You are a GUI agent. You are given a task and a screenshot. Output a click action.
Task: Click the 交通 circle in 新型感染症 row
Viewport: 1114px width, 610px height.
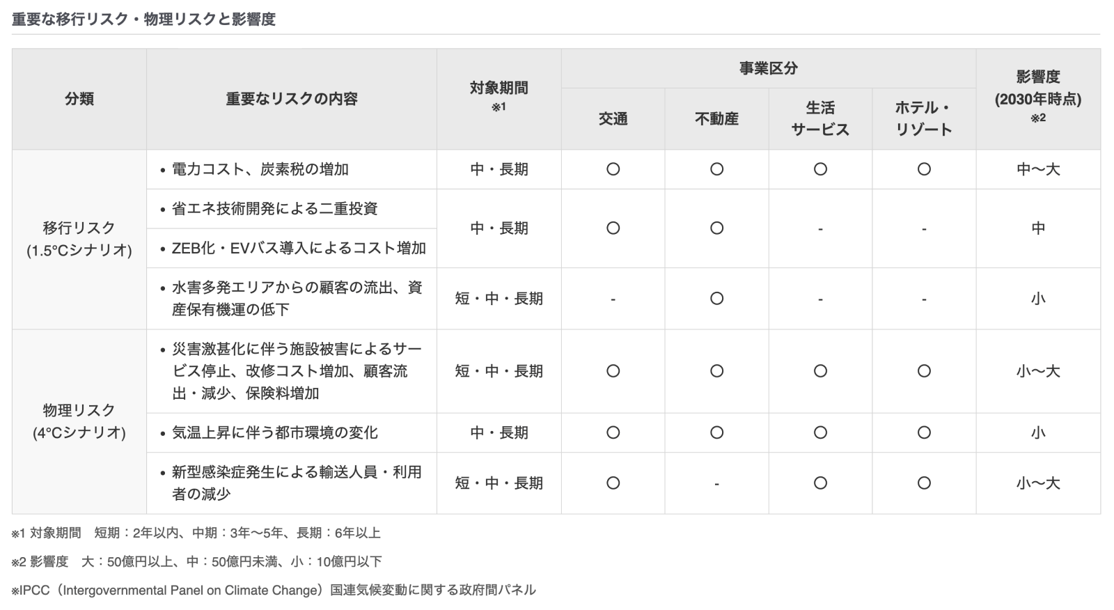[613, 483]
